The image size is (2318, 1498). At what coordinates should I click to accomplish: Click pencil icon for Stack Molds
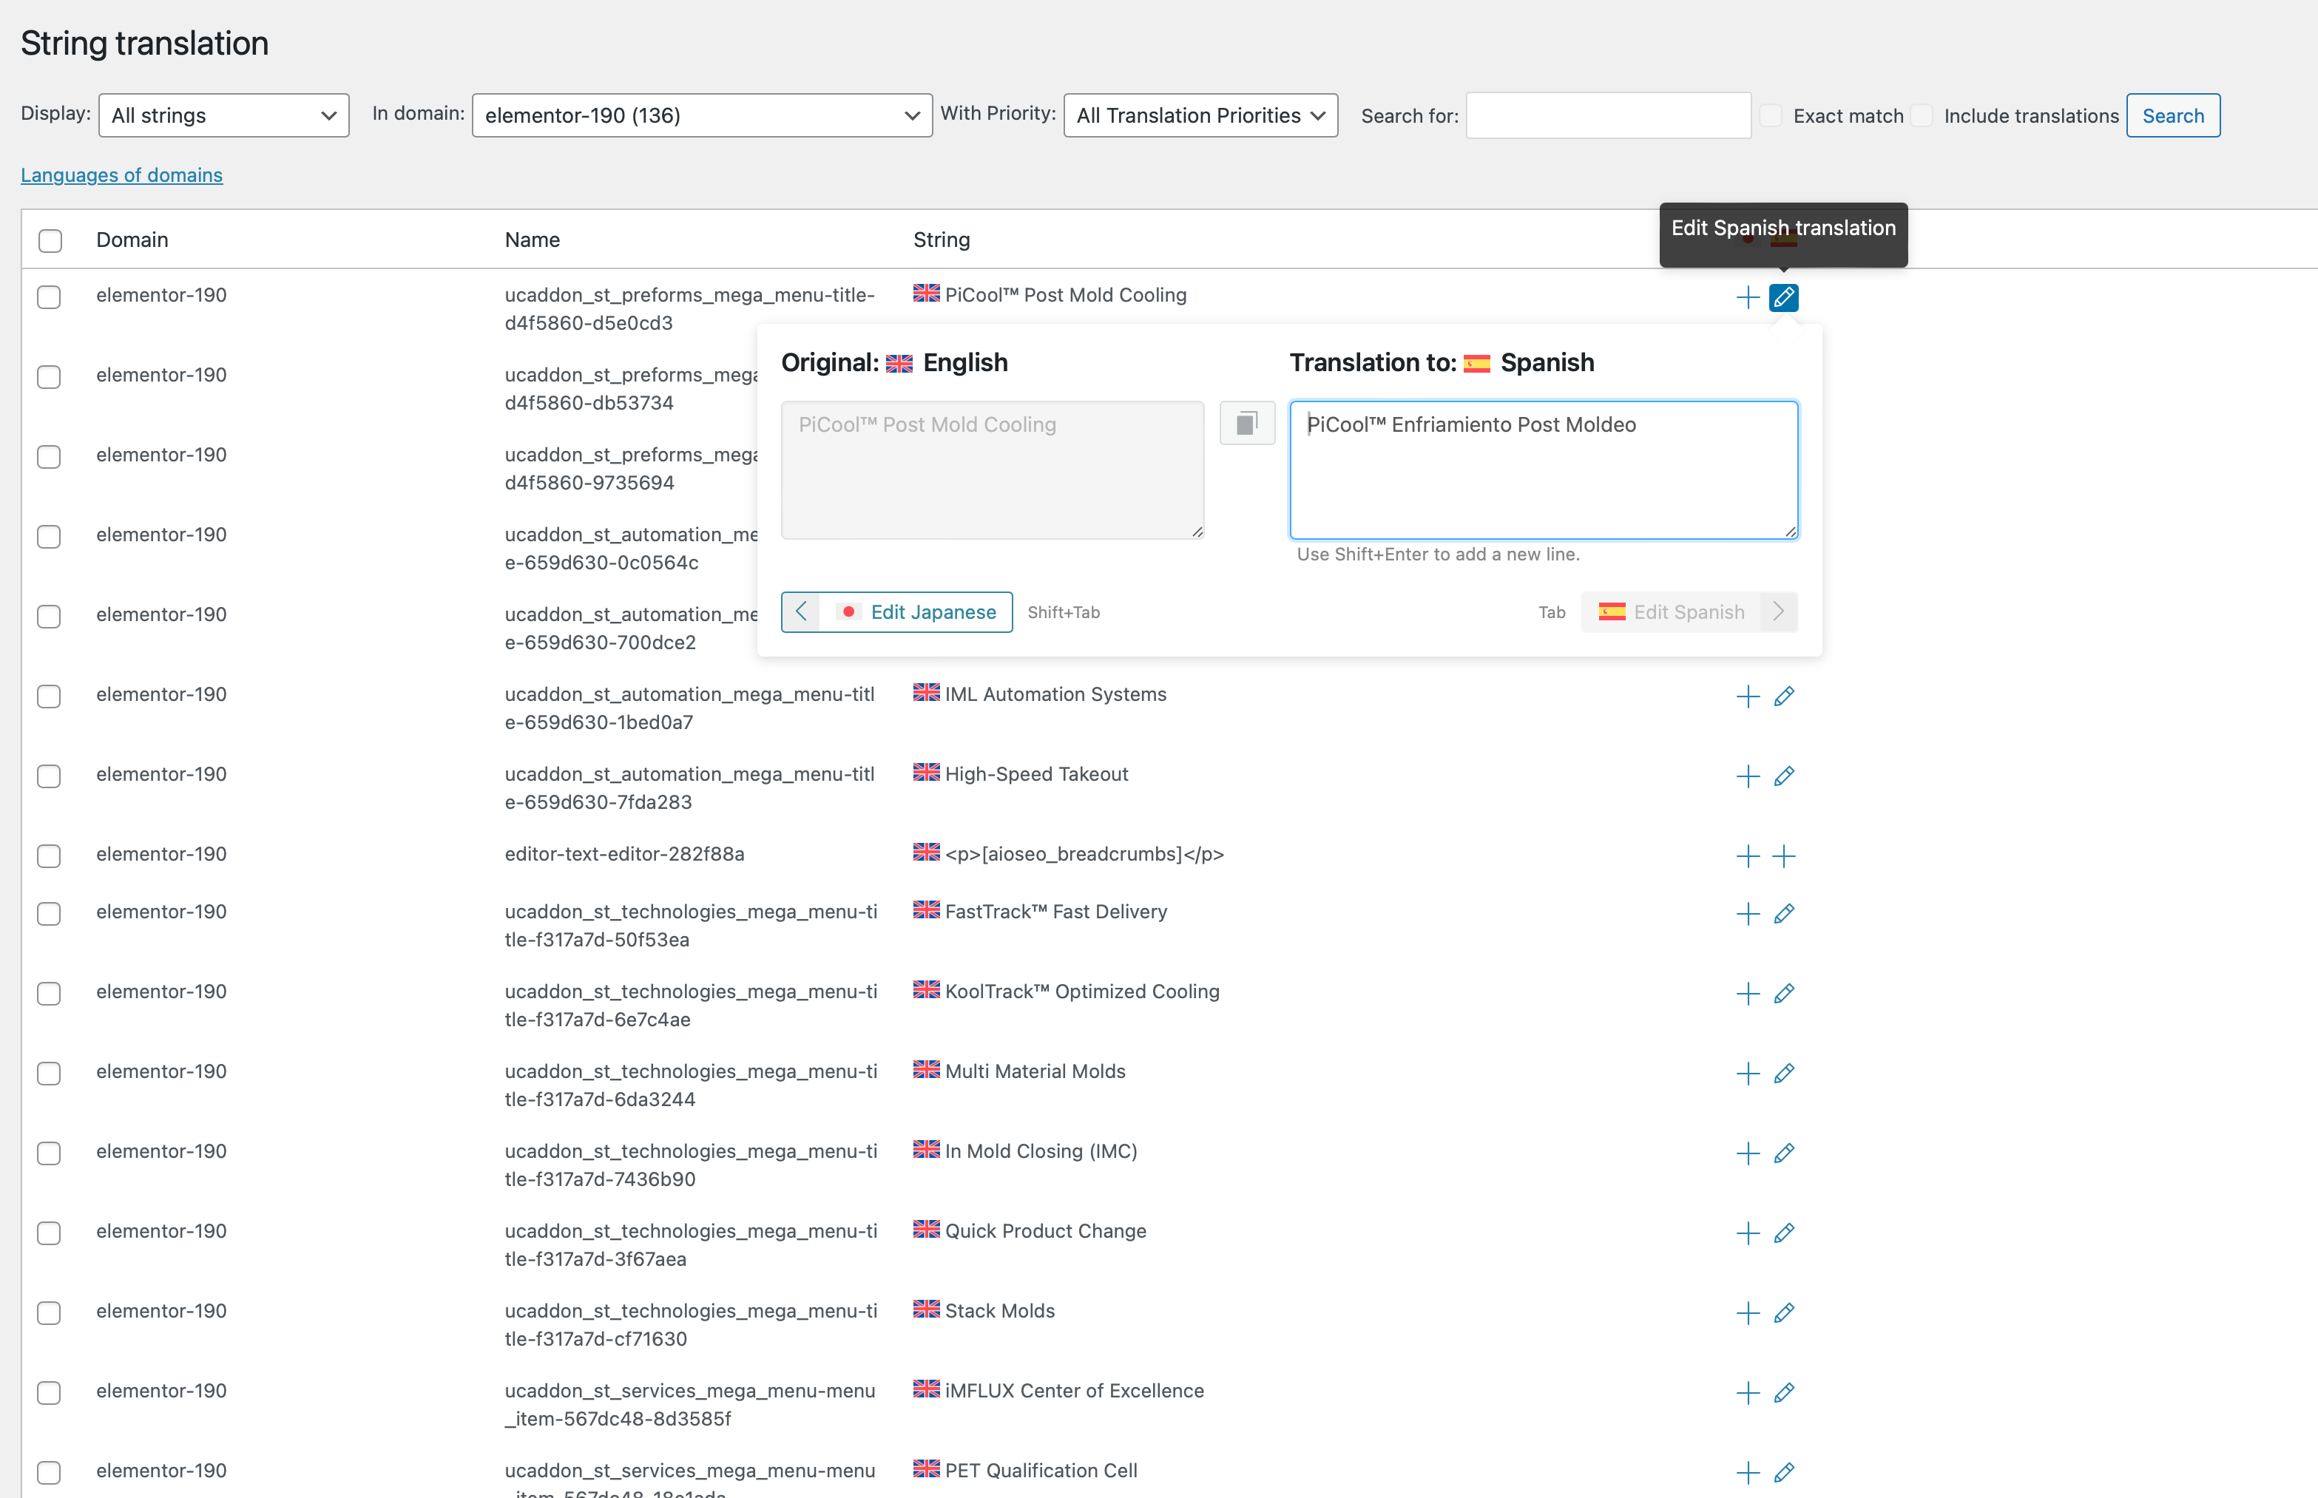(1783, 1312)
